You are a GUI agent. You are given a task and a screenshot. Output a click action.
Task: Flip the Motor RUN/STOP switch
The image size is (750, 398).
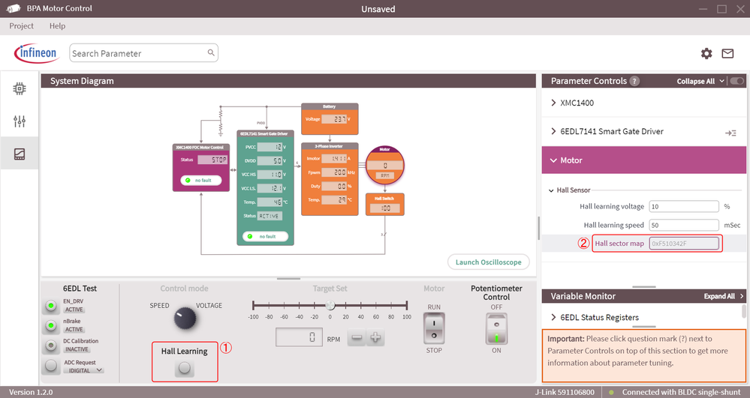(434, 329)
